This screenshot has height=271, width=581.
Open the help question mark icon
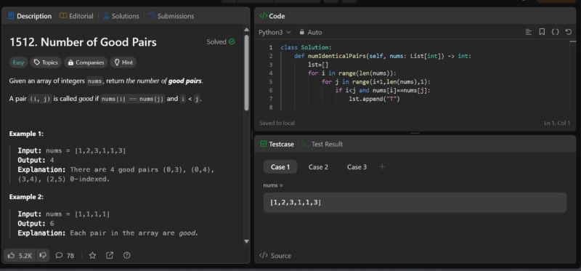pos(126,256)
